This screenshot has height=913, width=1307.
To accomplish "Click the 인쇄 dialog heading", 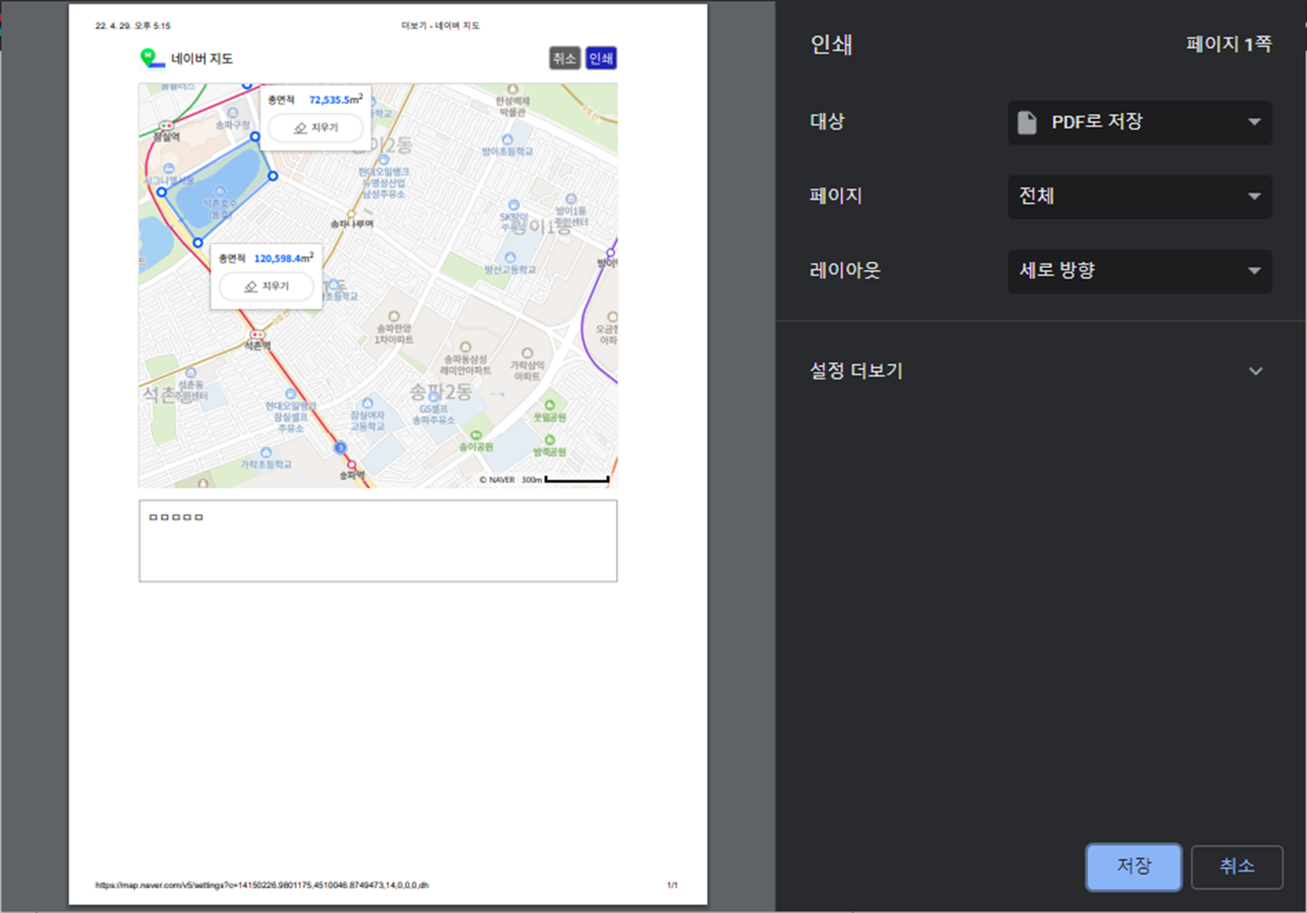I will [831, 44].
